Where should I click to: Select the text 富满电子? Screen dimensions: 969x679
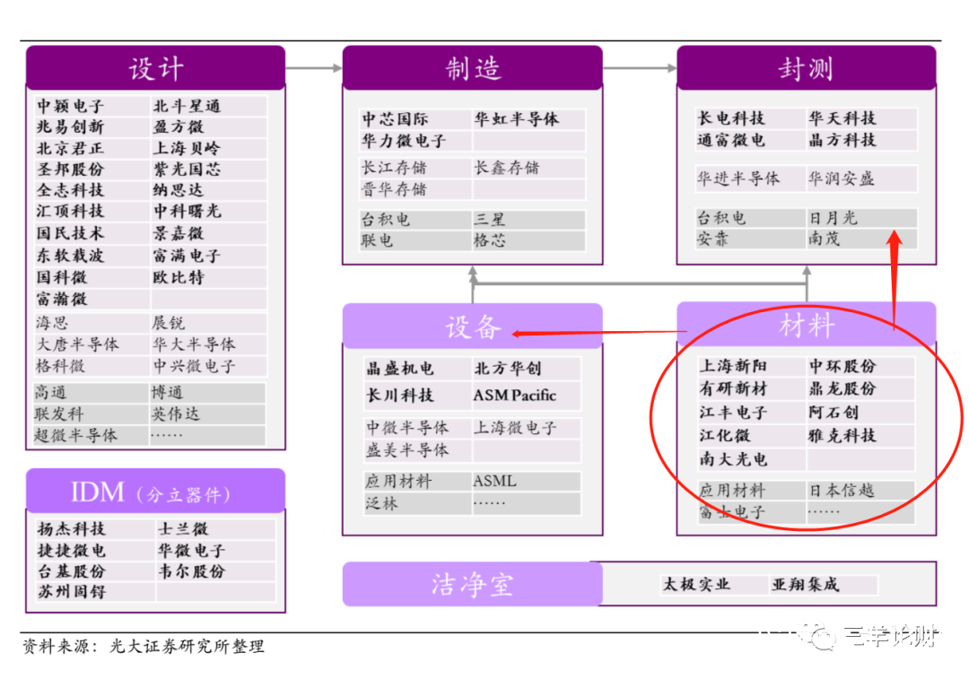click(x=187, y=255)
